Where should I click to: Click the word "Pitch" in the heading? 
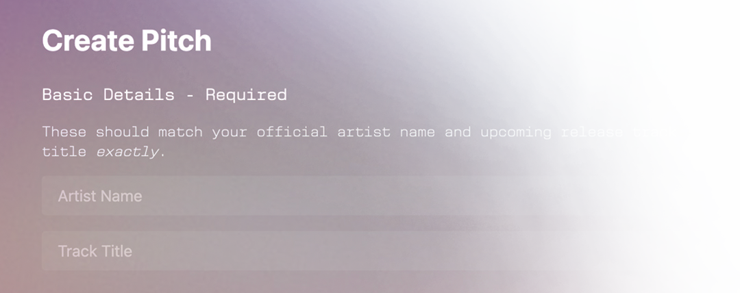click(176, 40)
